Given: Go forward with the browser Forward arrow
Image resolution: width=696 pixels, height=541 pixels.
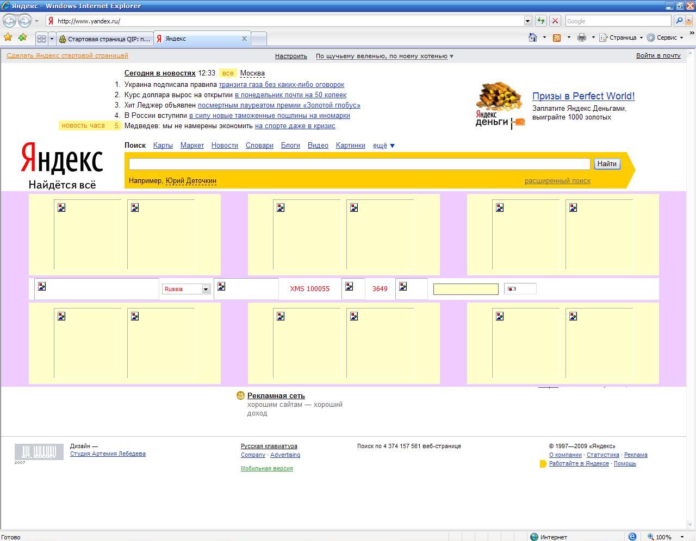Looking at the screenshot, I should [x=24, y=21].
